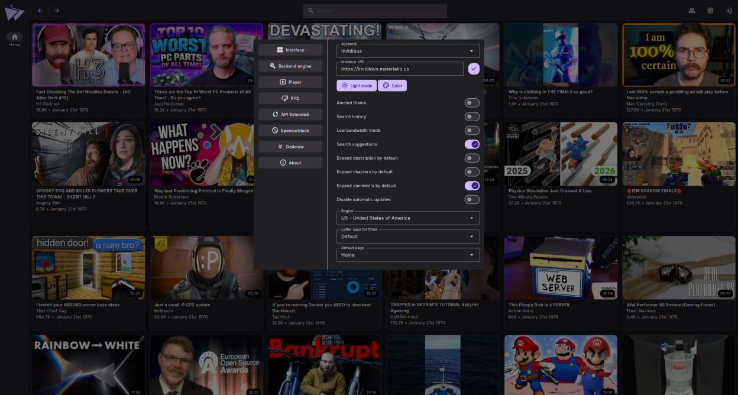
Task: Open the Mario characters video thumbnail
Action: tap(561, 365)
